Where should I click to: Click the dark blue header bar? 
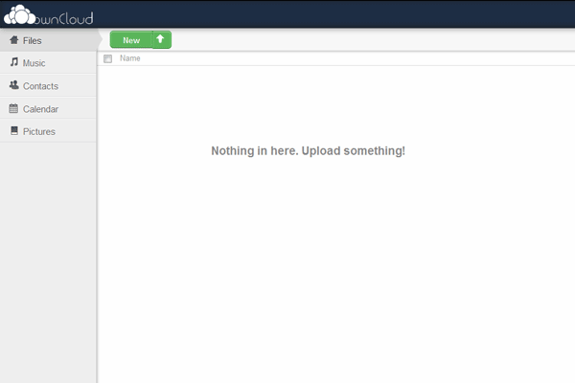[x=335, y=14]
